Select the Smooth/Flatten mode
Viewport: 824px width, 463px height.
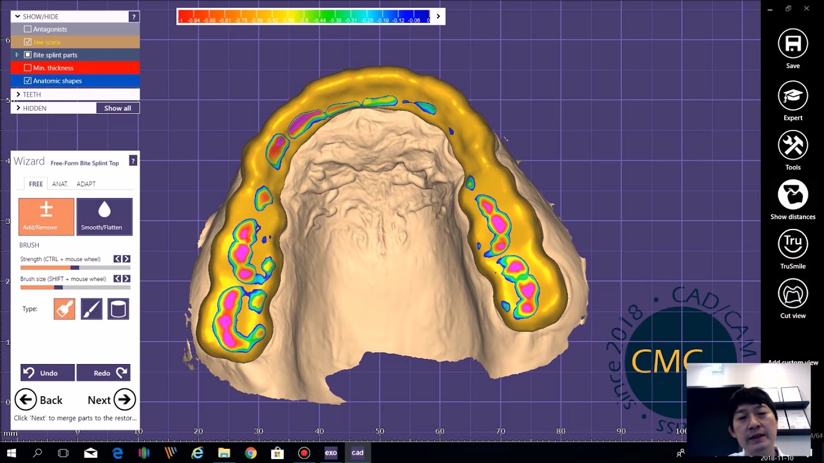point(104,216)
